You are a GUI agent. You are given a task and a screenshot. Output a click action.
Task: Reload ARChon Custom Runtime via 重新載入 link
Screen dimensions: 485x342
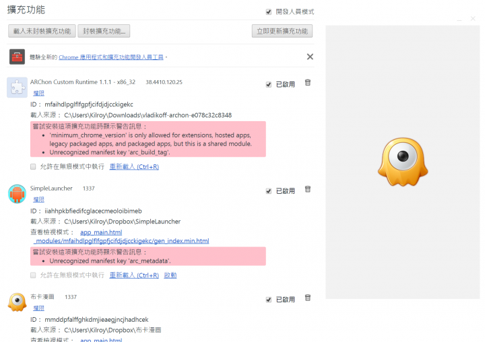coord(134,167)
